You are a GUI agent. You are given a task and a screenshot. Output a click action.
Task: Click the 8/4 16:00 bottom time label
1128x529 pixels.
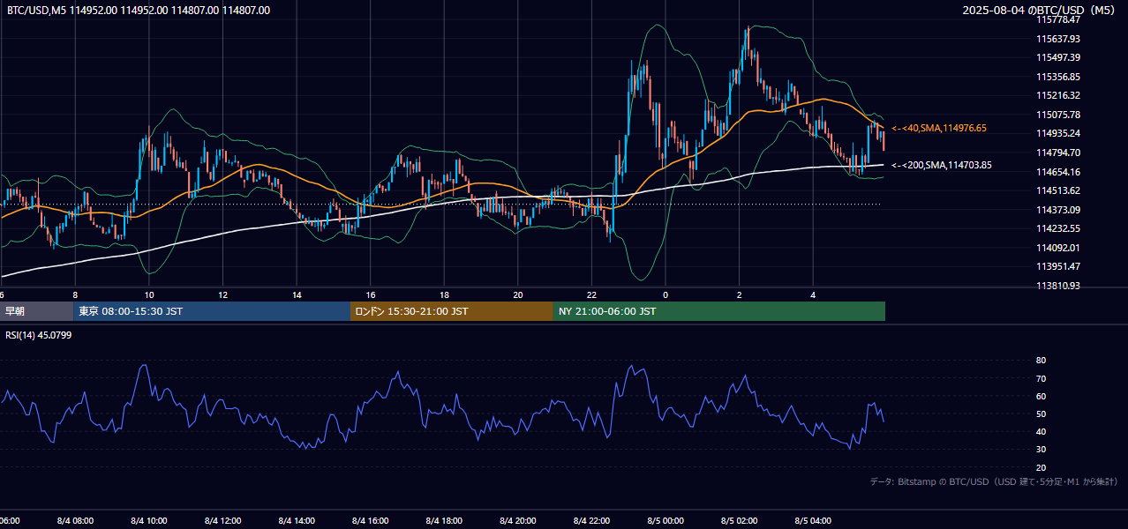click(x=371, y=521)
